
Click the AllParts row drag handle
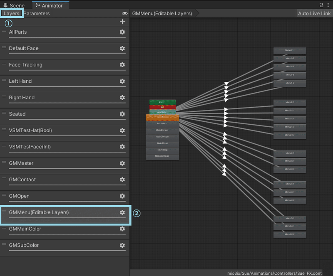pos(4,31)
